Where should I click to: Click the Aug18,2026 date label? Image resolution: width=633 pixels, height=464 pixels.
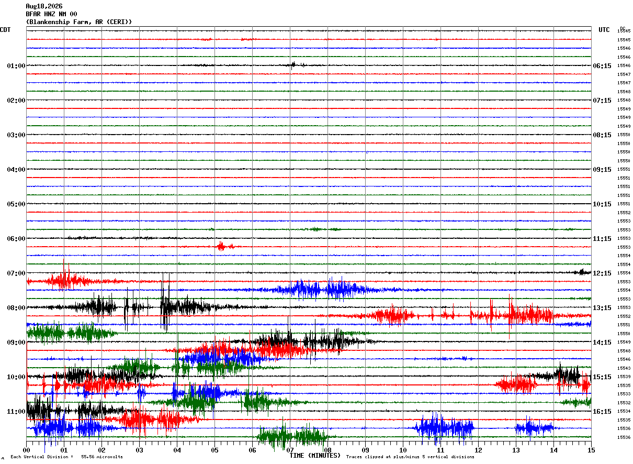point(44,6)
